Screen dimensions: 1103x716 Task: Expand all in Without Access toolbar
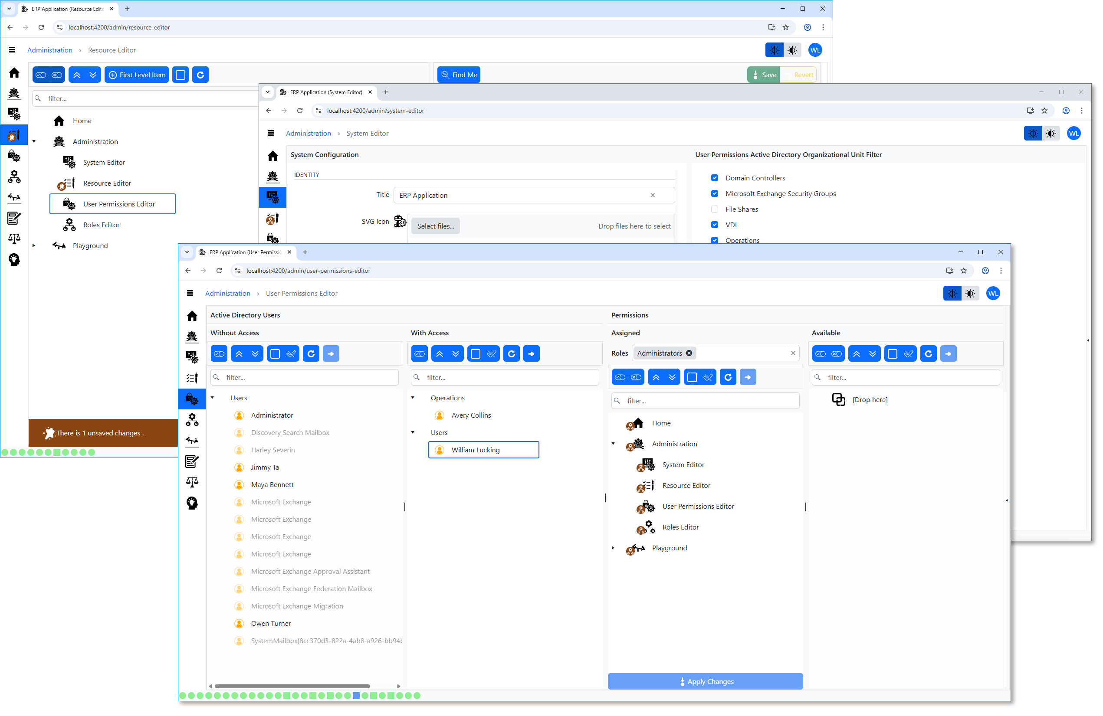point(256,354)
